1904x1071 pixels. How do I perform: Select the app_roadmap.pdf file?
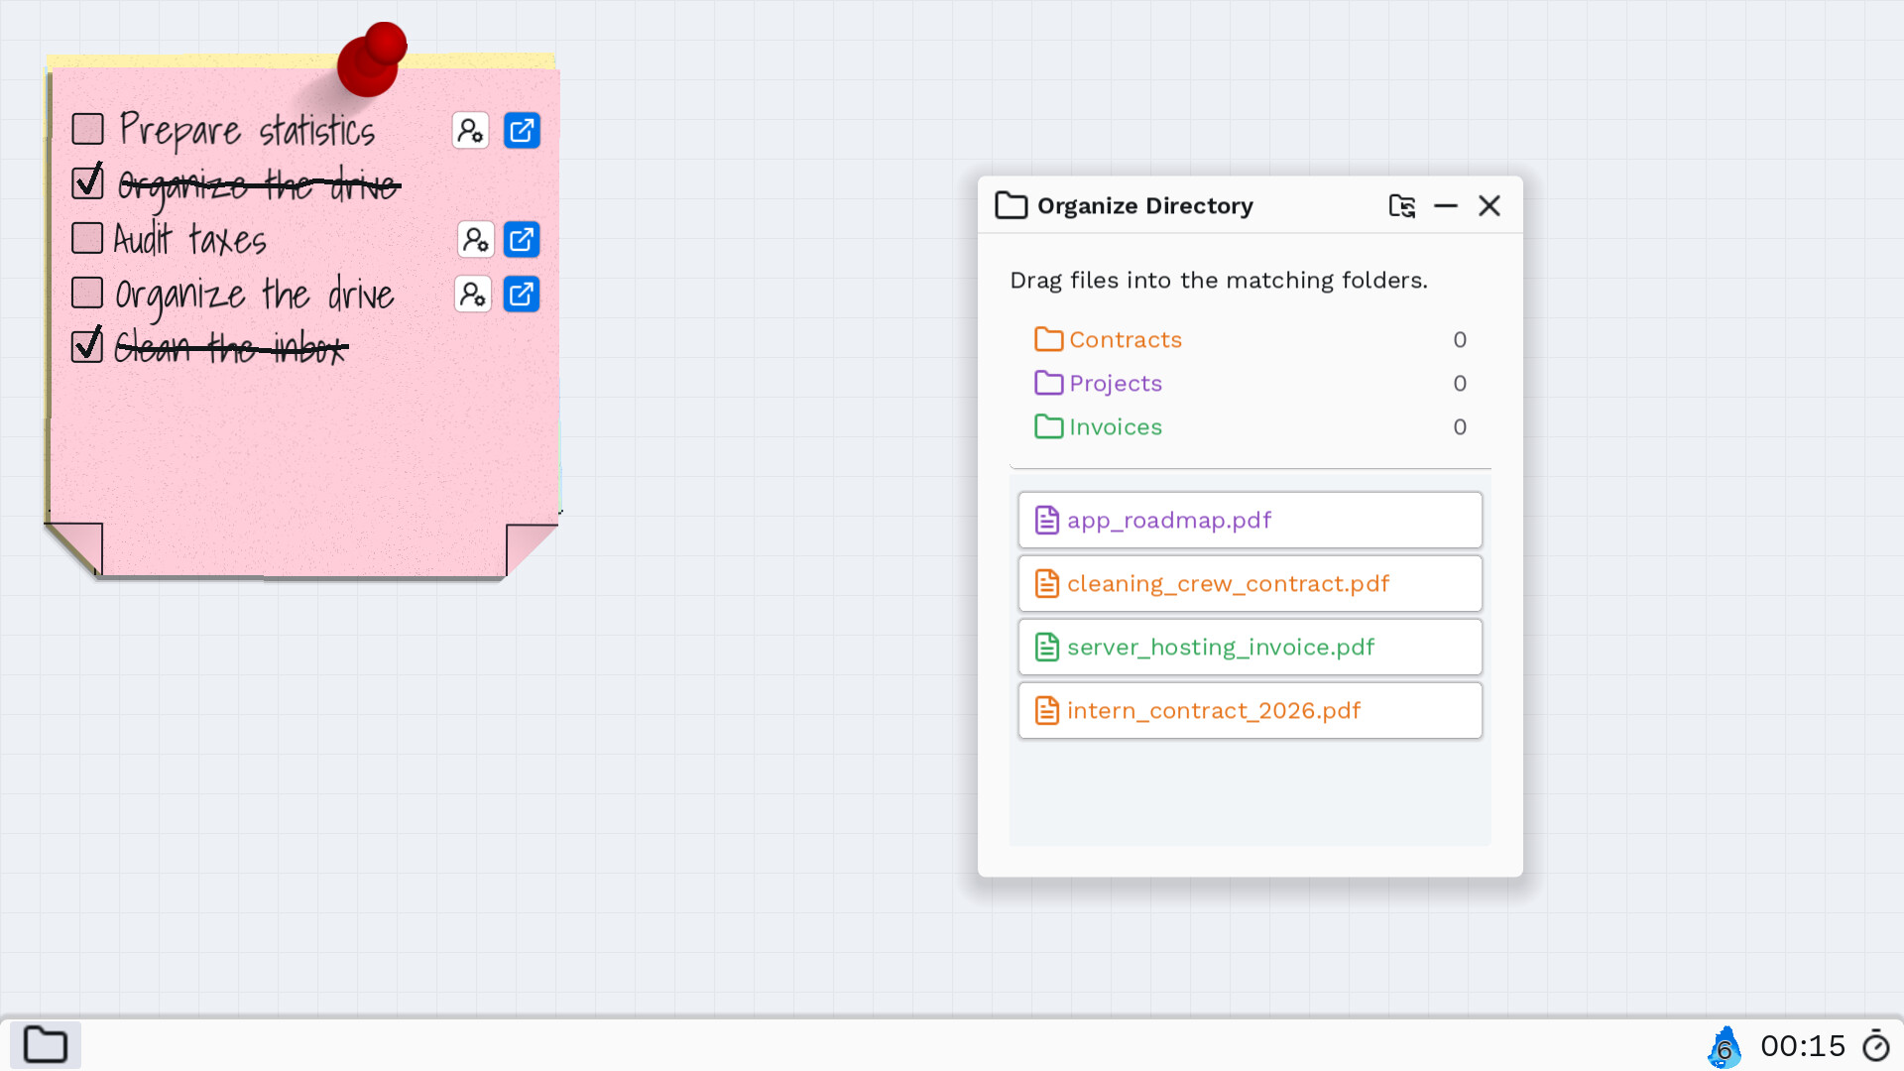(1249, 520)
